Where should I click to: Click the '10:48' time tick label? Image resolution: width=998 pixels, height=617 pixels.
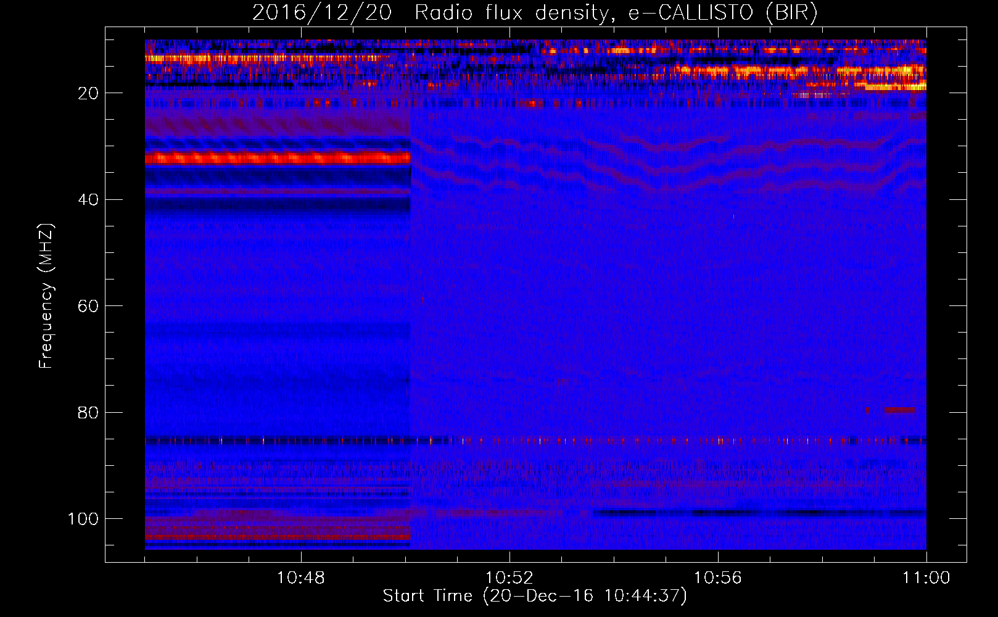300,578
